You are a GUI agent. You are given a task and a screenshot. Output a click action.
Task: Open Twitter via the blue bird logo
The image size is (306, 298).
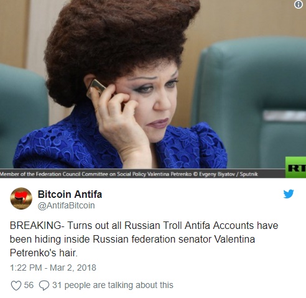pyautogui.click(x=289, y=194)
